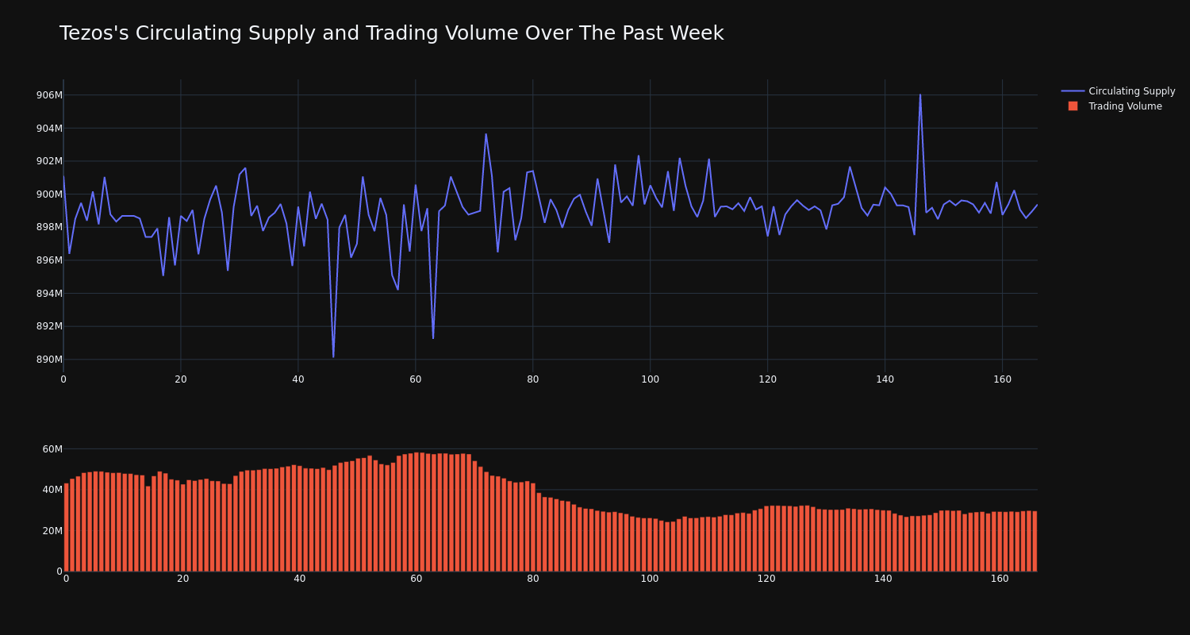This screenshot has width=1190, height=635.
Task: Click the 906M label on the supply axis
Action: pyautogui.click(x=49, y=95)
